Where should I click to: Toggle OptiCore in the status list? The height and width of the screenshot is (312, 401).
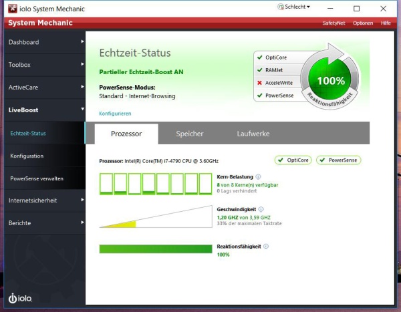[277, 57]
